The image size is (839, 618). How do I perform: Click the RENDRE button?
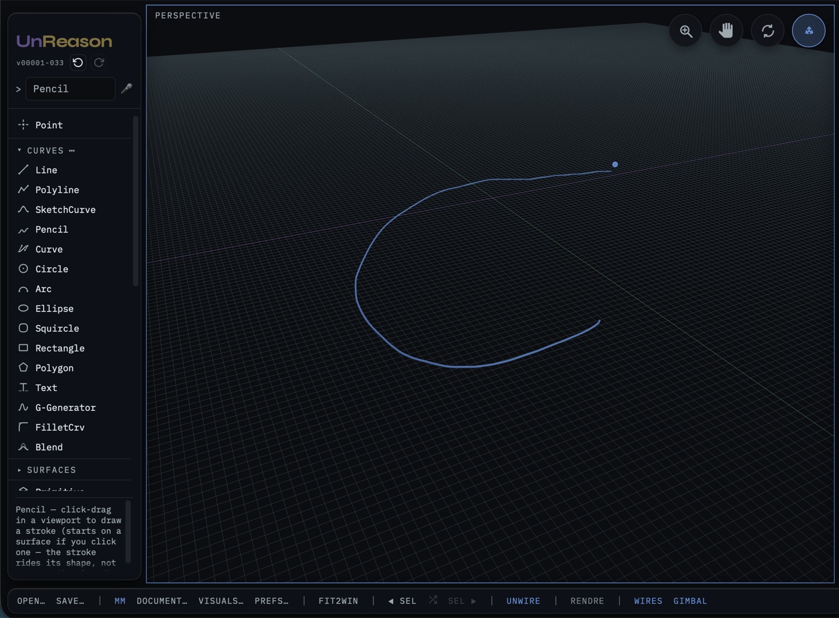coord(587,601)
